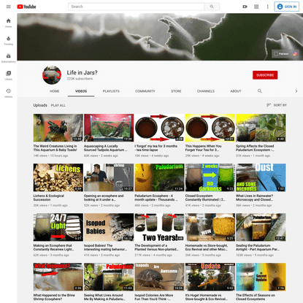This screenshot has height=303, width=303.
Task: Switch to the Community tab
Action: pyautogui.click(x=145, y=91)
